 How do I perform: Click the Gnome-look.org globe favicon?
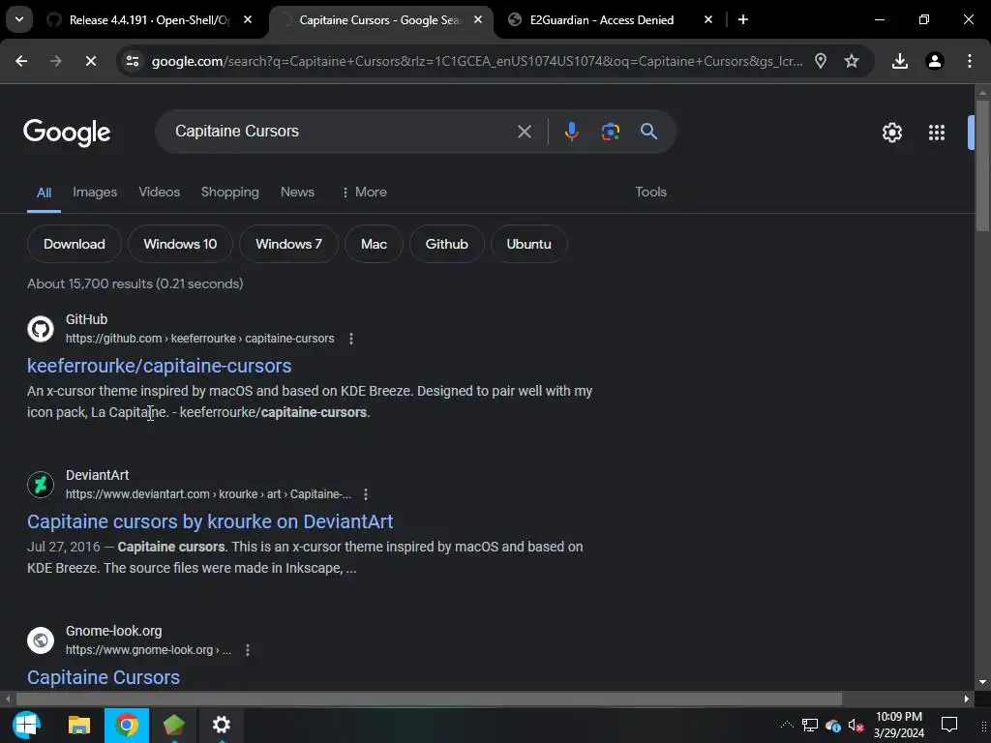(41, 640)
